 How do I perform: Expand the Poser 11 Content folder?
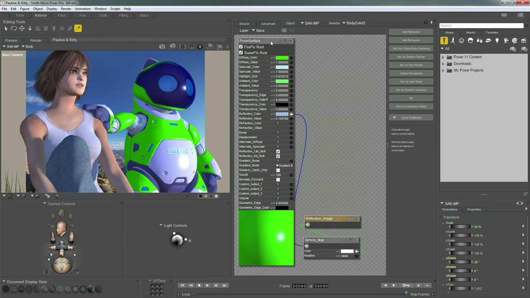(443, 57)
